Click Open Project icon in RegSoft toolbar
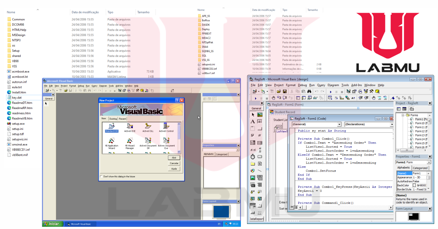Viewport: 438px width, 229px height. tap(279, 91)
